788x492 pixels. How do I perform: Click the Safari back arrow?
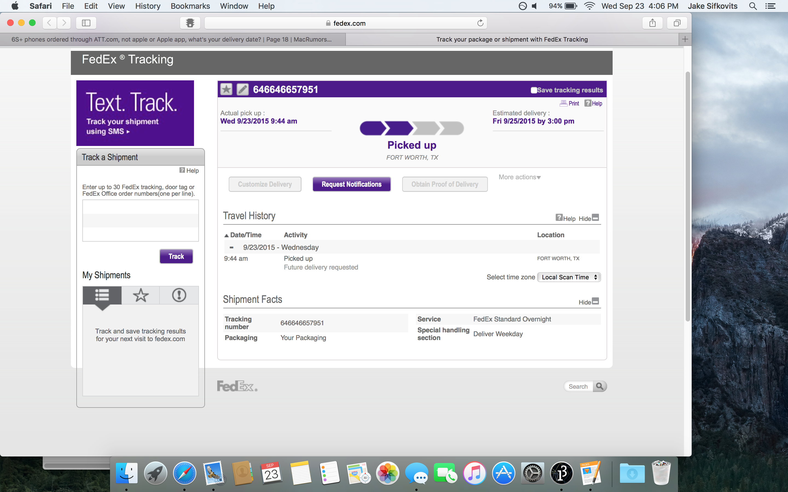(50, 23)
